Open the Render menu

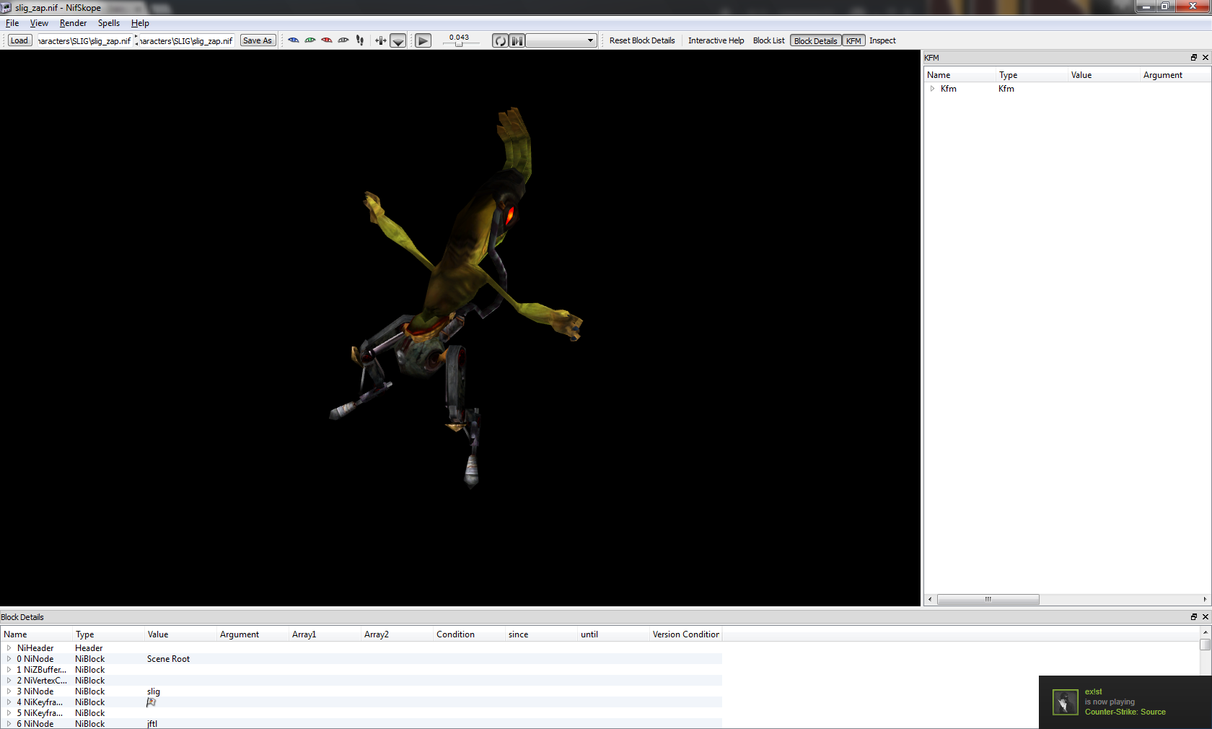(73, 23)
